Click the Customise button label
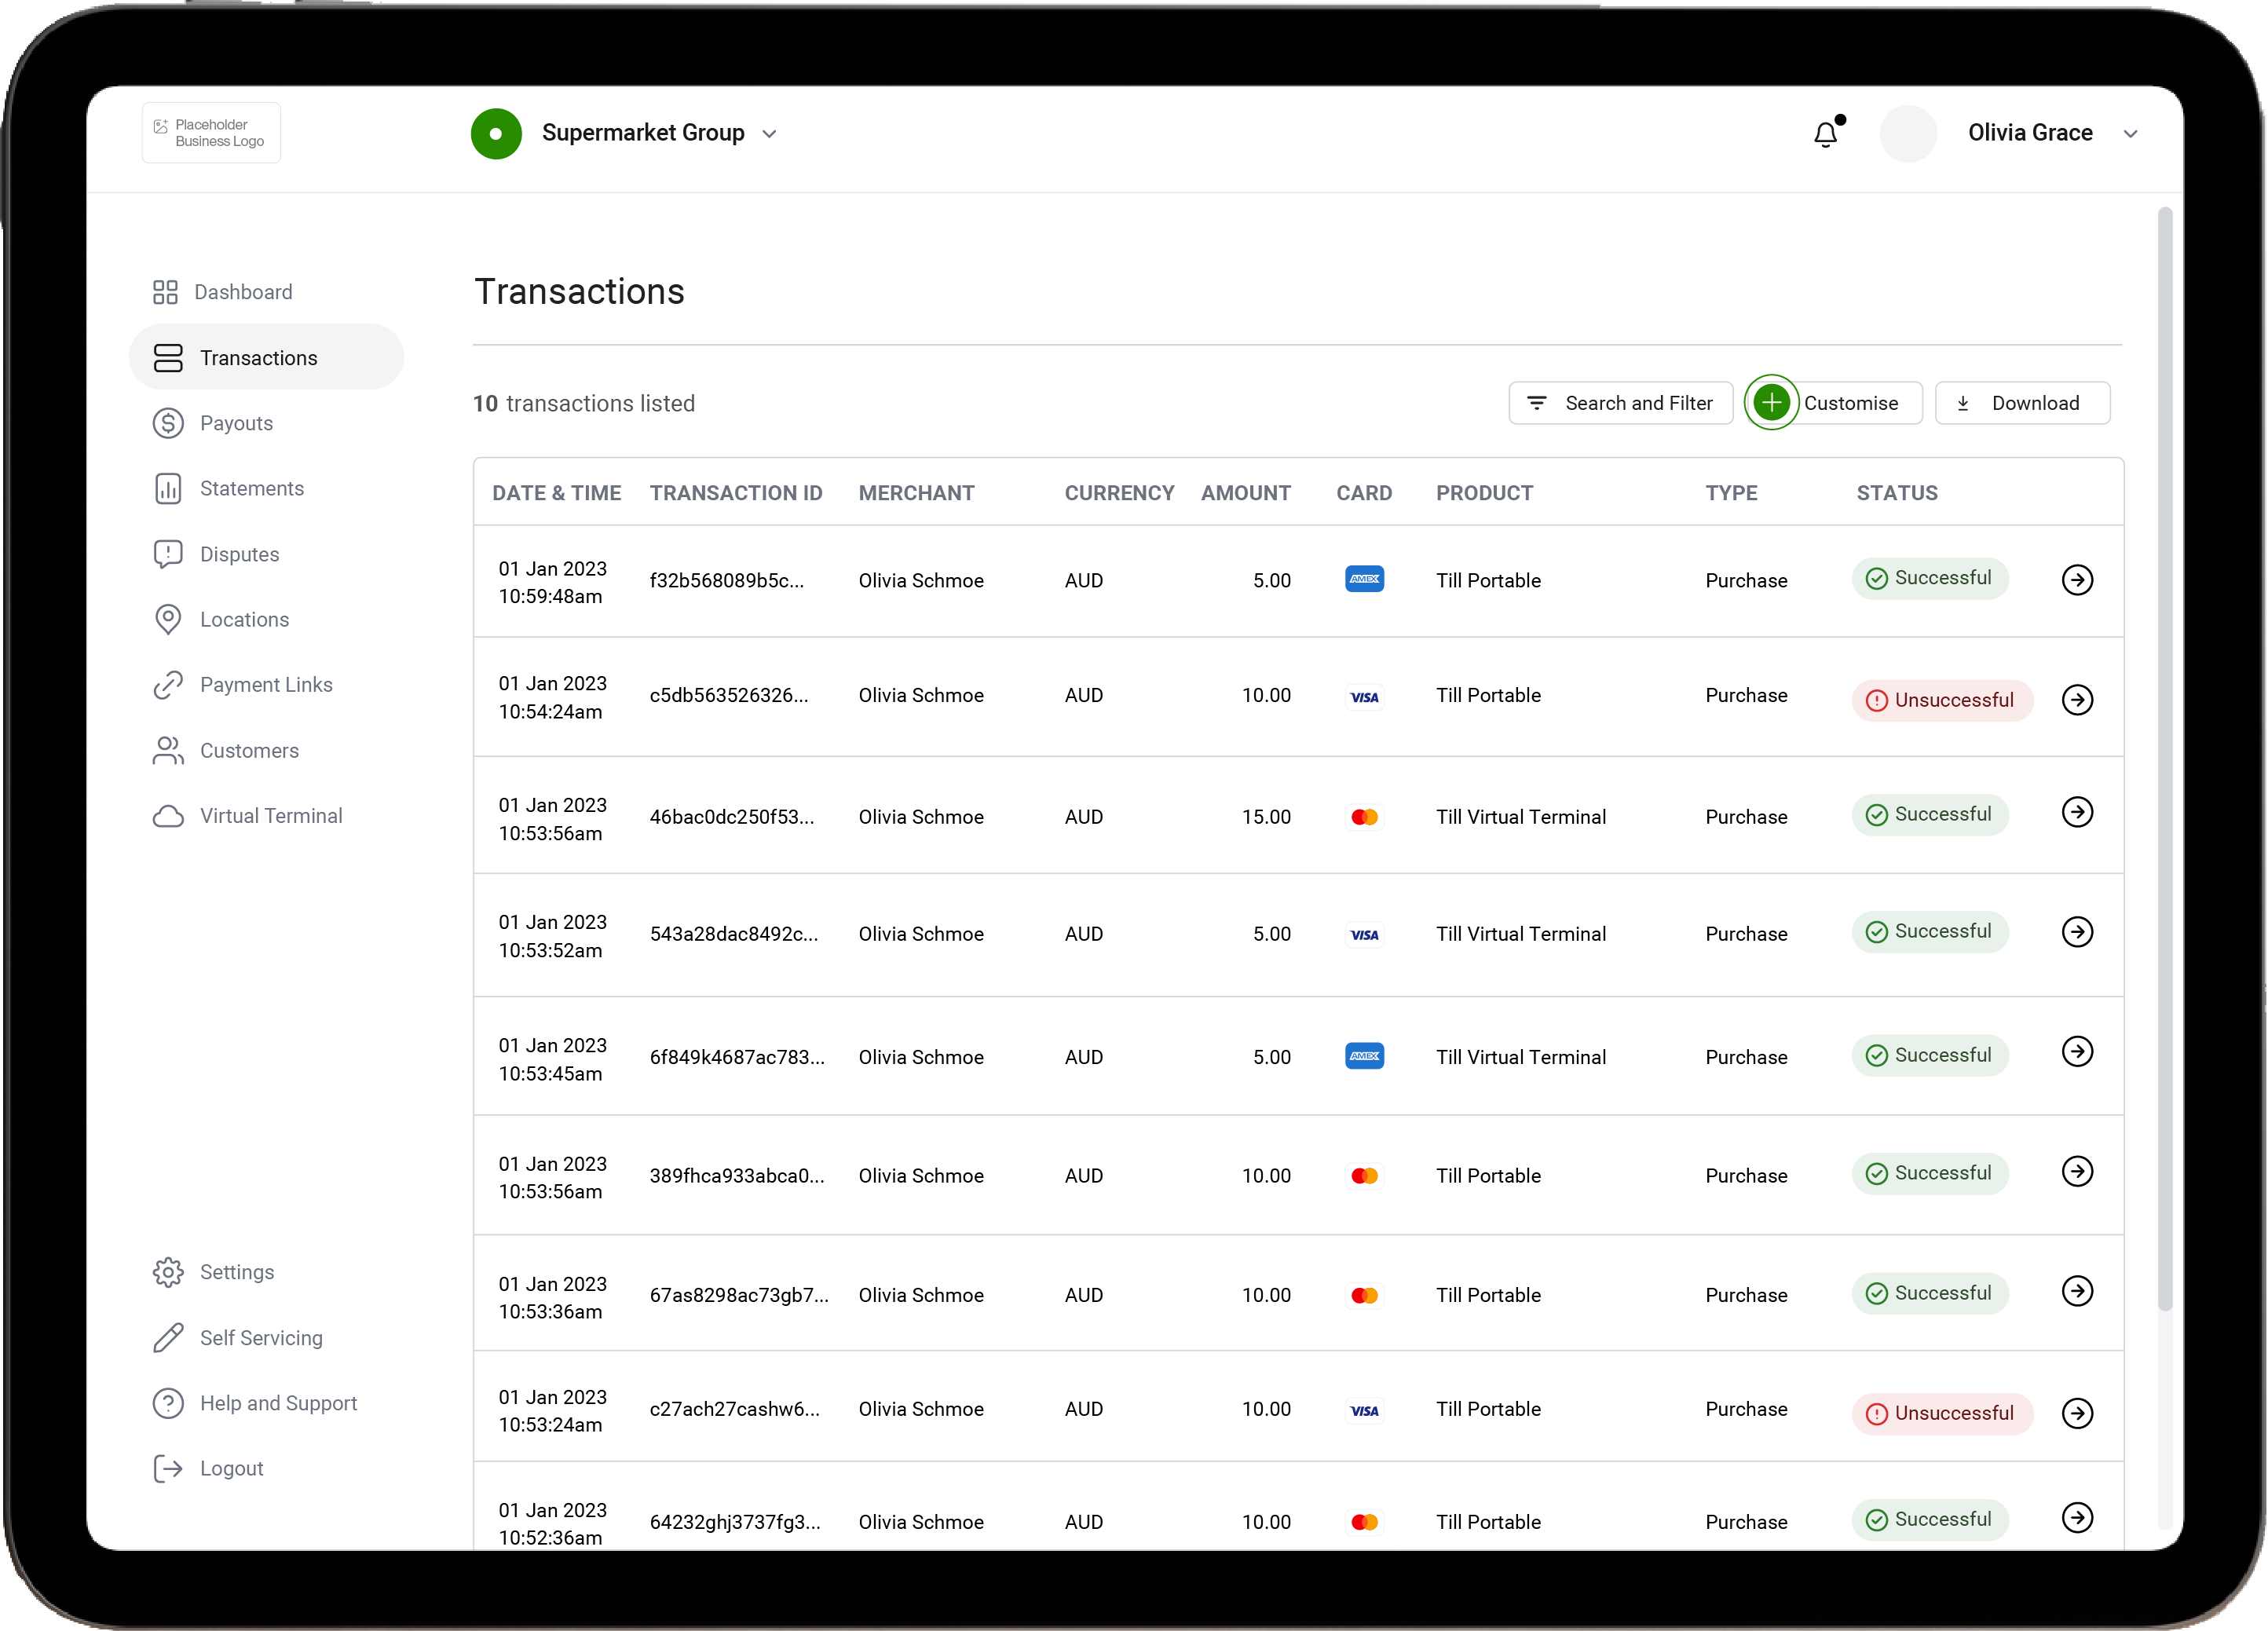 coord(1851,403)
